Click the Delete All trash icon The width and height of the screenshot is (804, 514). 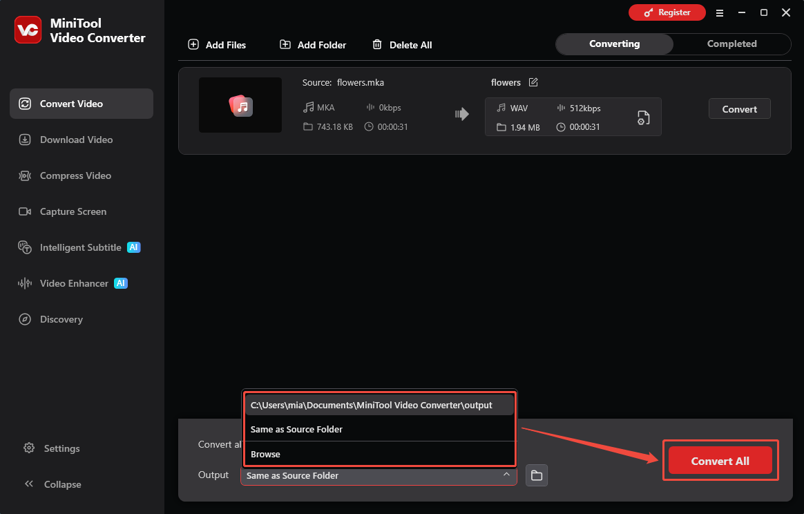(x=377, y=45)
